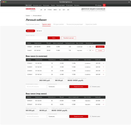This screenshot has height=125, width=131.
Task: Click the red search icon in top bar
Action: 104,5
